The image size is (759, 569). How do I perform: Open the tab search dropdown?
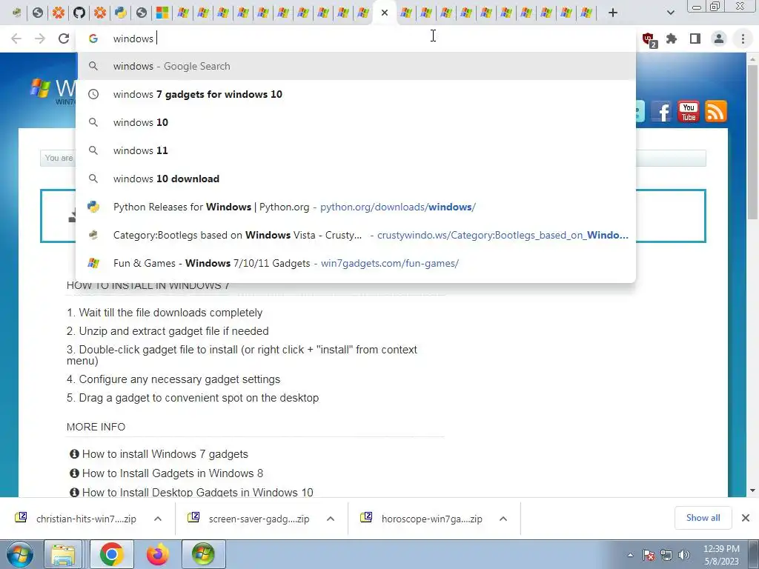[670, 13]
